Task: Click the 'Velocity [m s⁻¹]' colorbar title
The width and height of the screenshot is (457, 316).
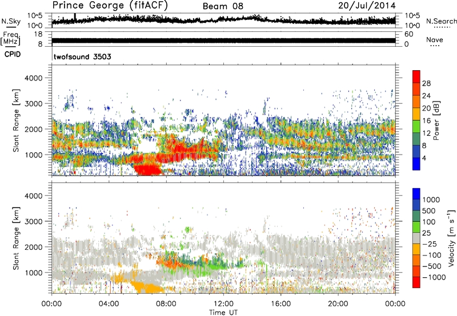Action: [x=451, y=238]
